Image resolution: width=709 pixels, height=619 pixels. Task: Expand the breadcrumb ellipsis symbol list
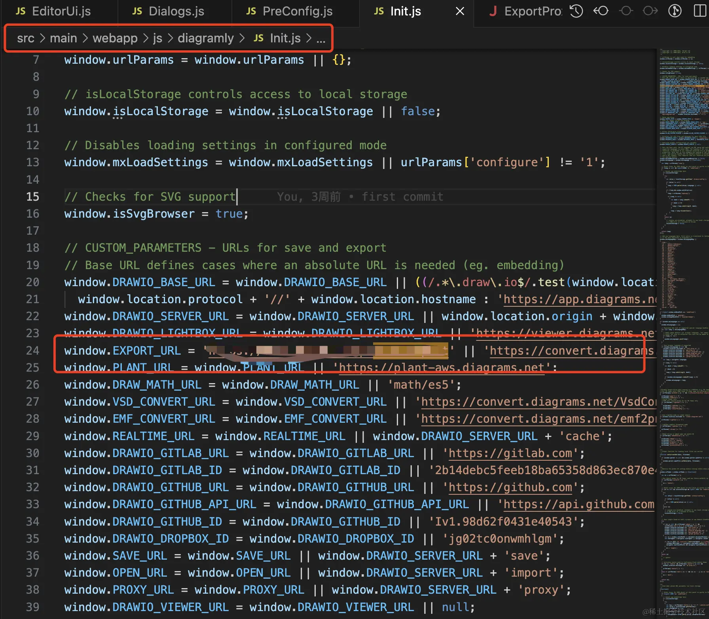[x=321, y=39]
